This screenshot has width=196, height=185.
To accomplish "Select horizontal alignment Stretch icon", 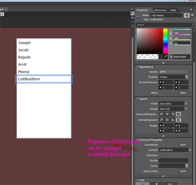I will pyautogui.click(x=178, y=114).
